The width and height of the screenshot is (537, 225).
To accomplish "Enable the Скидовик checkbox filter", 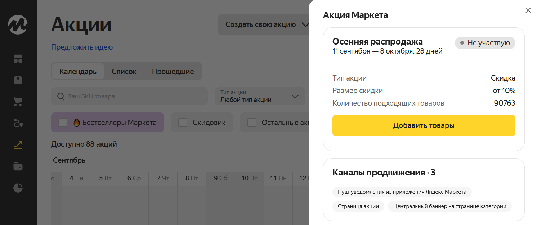I will [183, 123].
